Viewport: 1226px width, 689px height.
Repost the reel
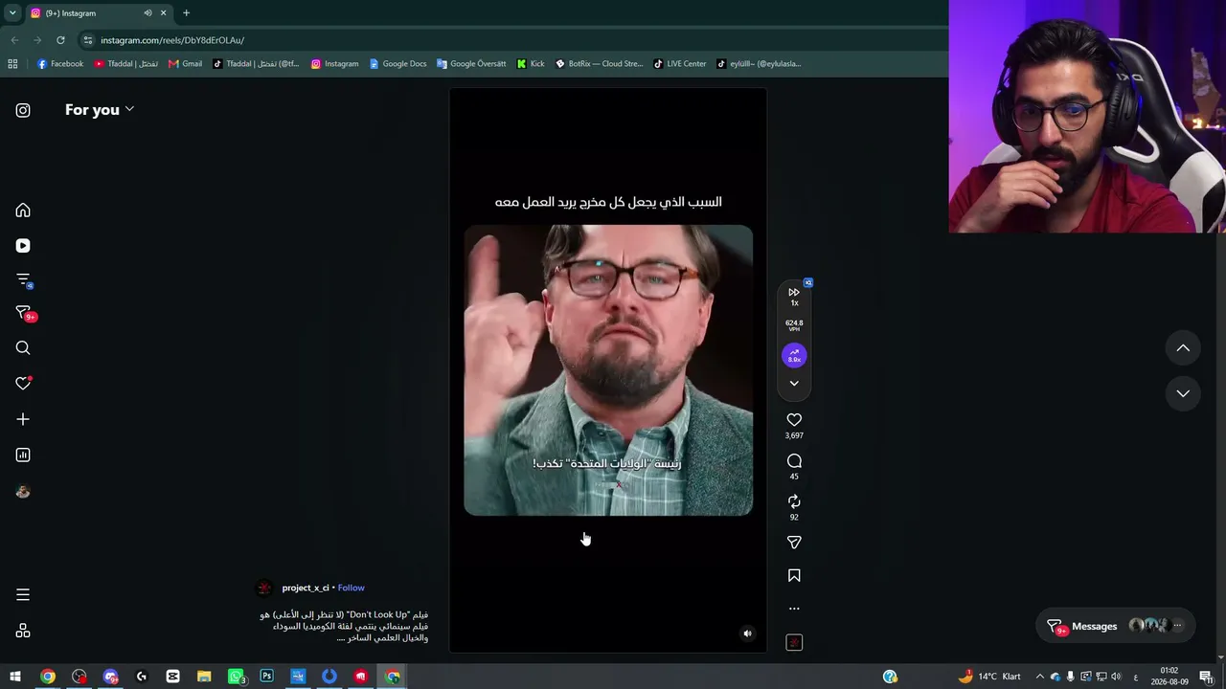[x=794, y=501]
